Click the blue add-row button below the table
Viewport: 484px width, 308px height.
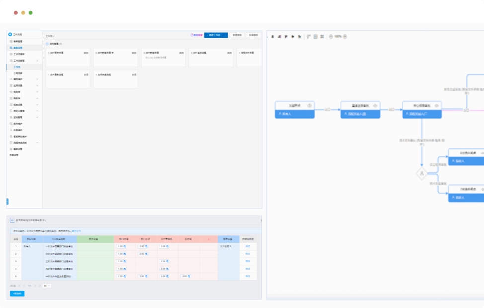point(17,294)
